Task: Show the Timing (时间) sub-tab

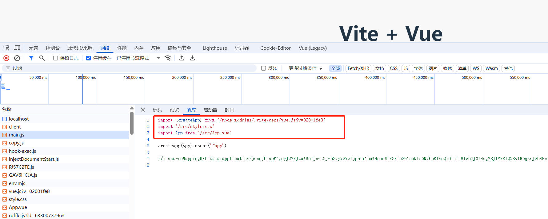Action: 230,110
